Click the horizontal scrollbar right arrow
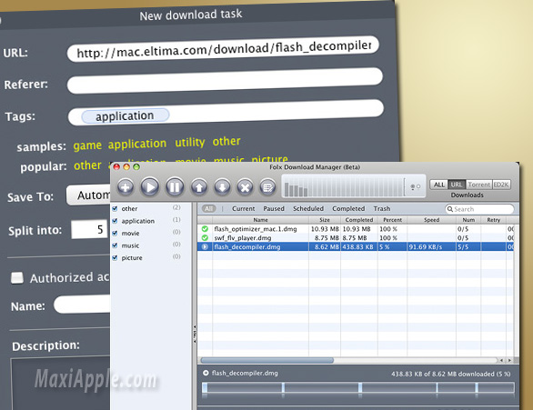The height and width of the screenshot is (410, 533). [x=509, y=360]
